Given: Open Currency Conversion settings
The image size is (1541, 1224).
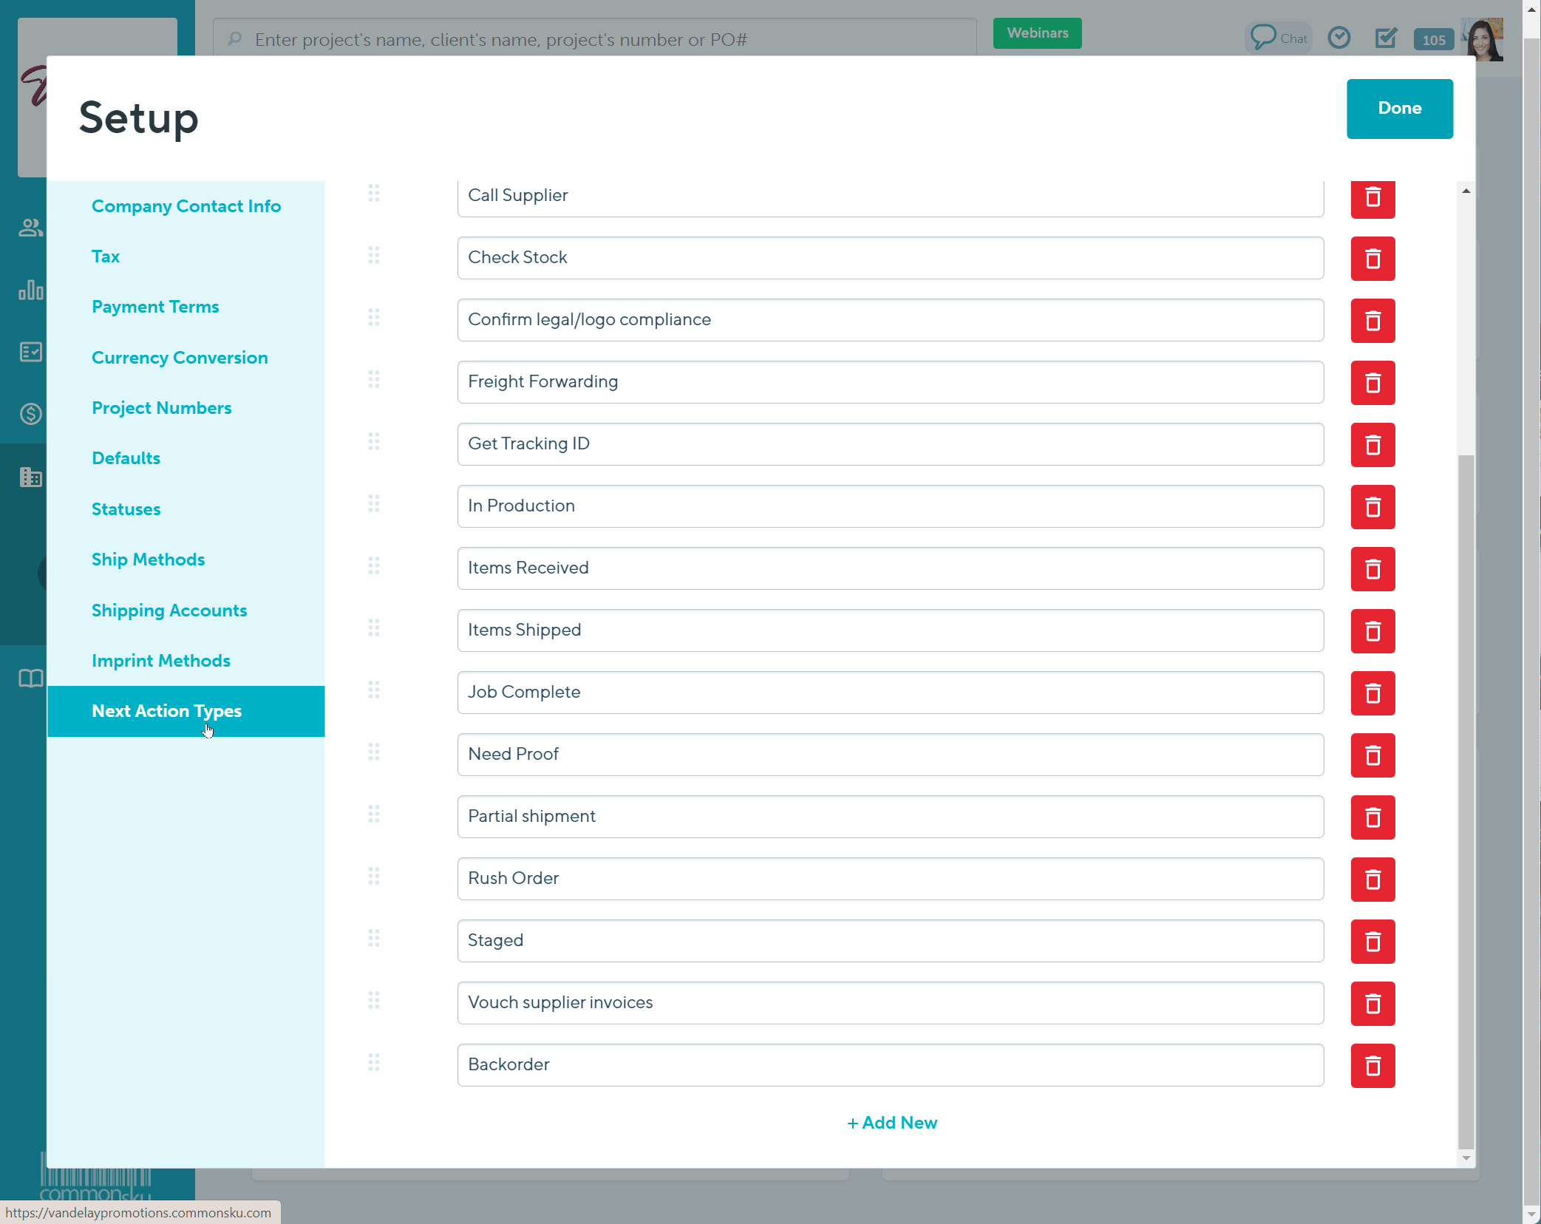Looking at the screenshot, I should [x=180, y=358].
